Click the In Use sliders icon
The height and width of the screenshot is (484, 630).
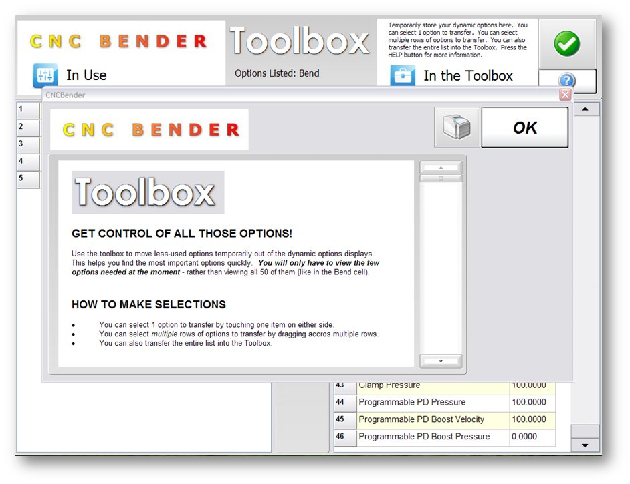tap(45, 75)
